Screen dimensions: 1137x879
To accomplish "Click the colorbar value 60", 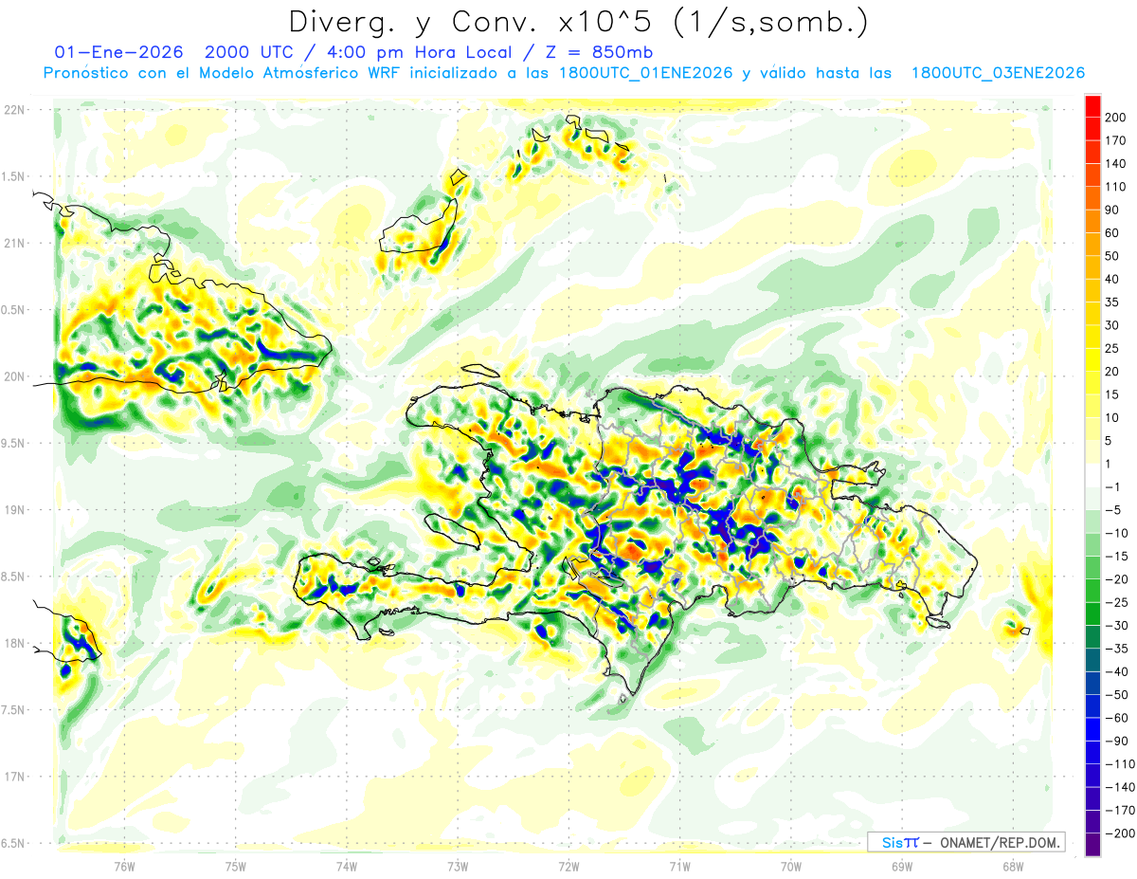I will 1111,233.
